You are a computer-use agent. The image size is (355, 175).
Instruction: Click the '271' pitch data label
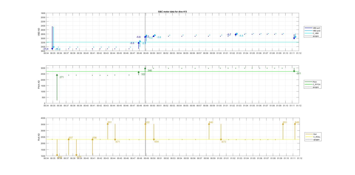coord(62,77)
